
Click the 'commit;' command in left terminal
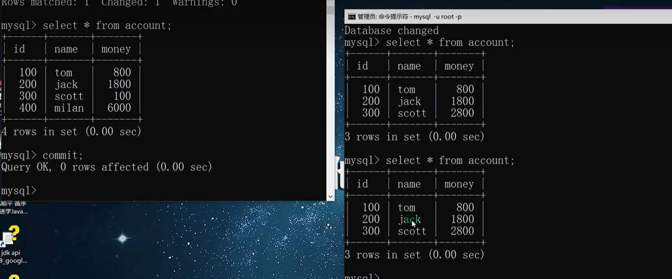pos(63,155)
